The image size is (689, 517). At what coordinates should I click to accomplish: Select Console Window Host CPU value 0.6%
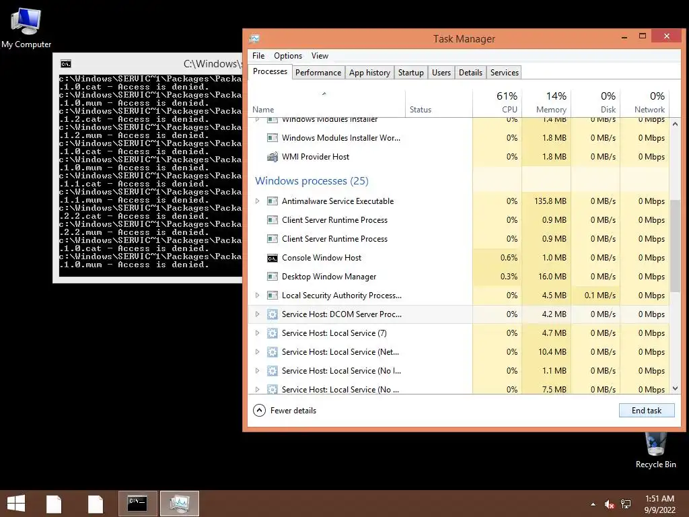(x=509, y=258)
